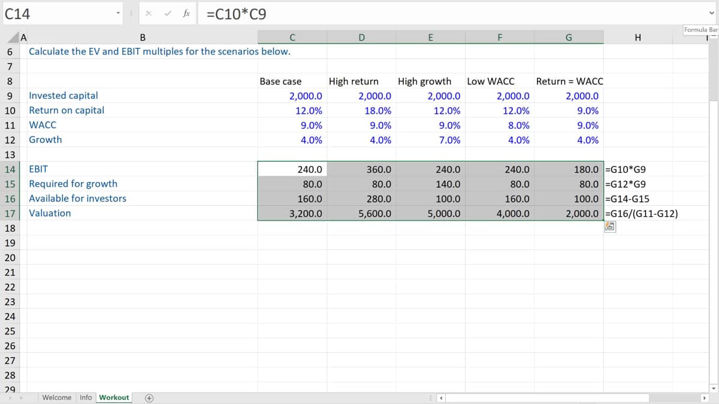This screenshot has width=719, height=404.
Task: Expand the formula bar with chevron
Action: coord(711,13)
